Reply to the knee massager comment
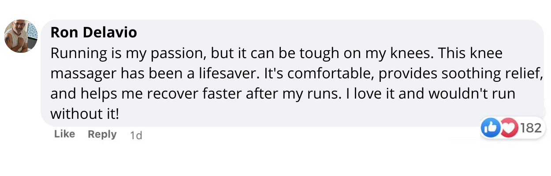This screenshot has height=176, width=551. coord(102,134)
